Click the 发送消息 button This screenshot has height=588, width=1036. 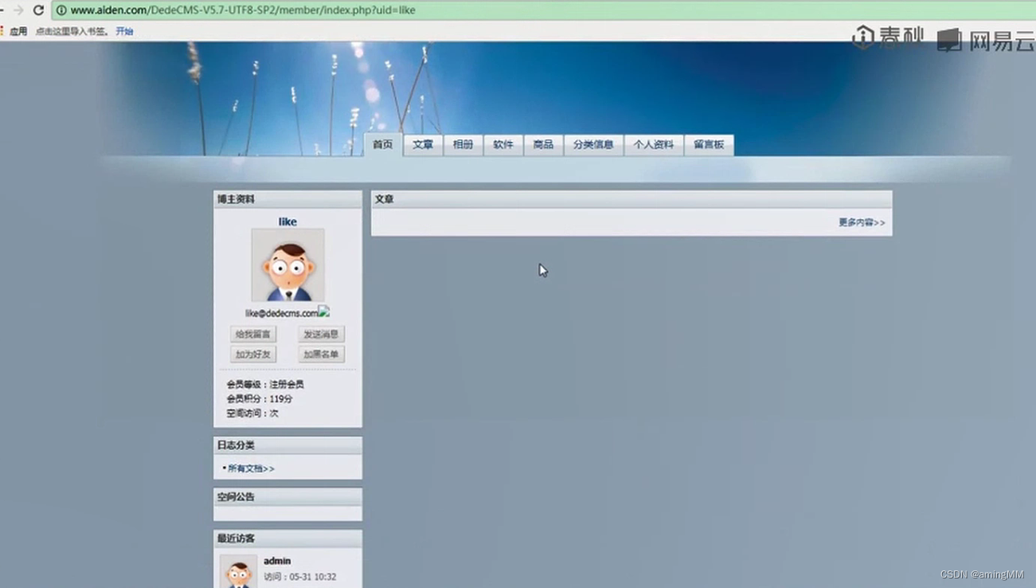point(321,334)
